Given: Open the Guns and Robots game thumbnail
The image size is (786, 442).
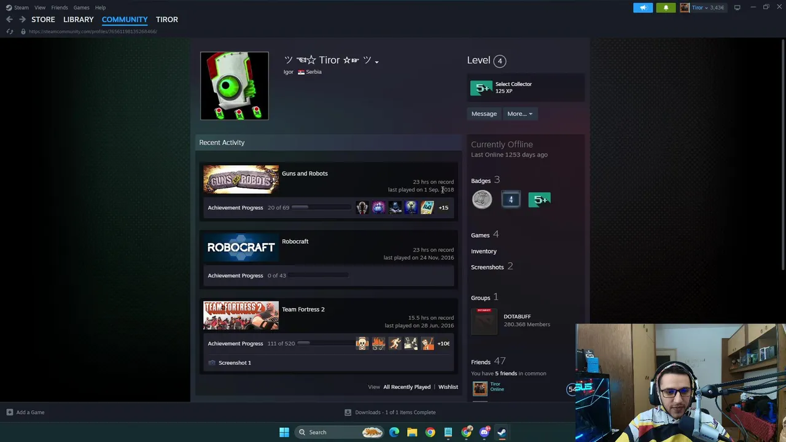Looking at the screenshot, I should (x=241, y=179).
